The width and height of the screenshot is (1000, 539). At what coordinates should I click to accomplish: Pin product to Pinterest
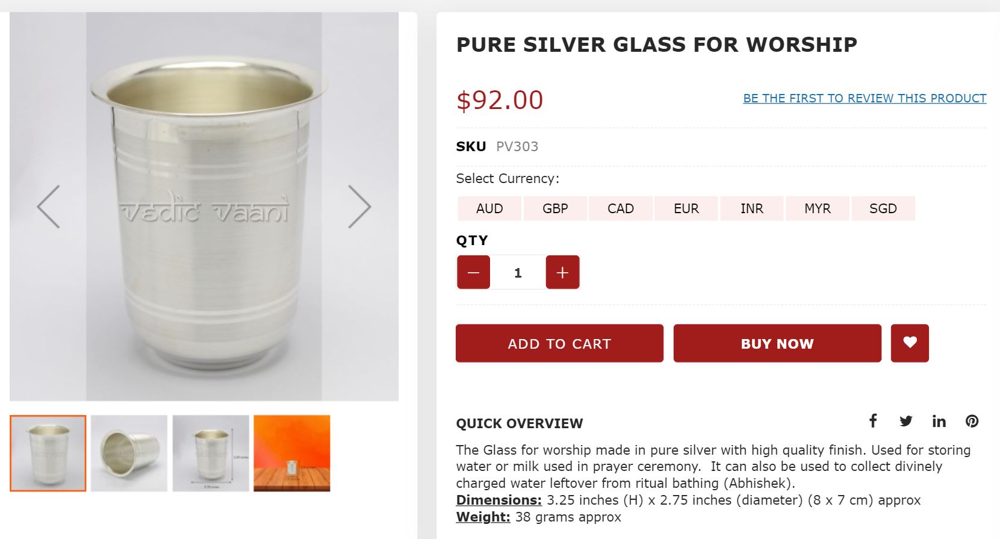pos(972,422)
